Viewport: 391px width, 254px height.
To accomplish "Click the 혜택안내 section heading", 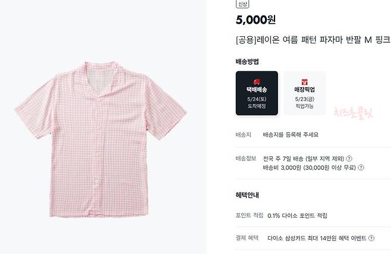I will tap(247, 195).
